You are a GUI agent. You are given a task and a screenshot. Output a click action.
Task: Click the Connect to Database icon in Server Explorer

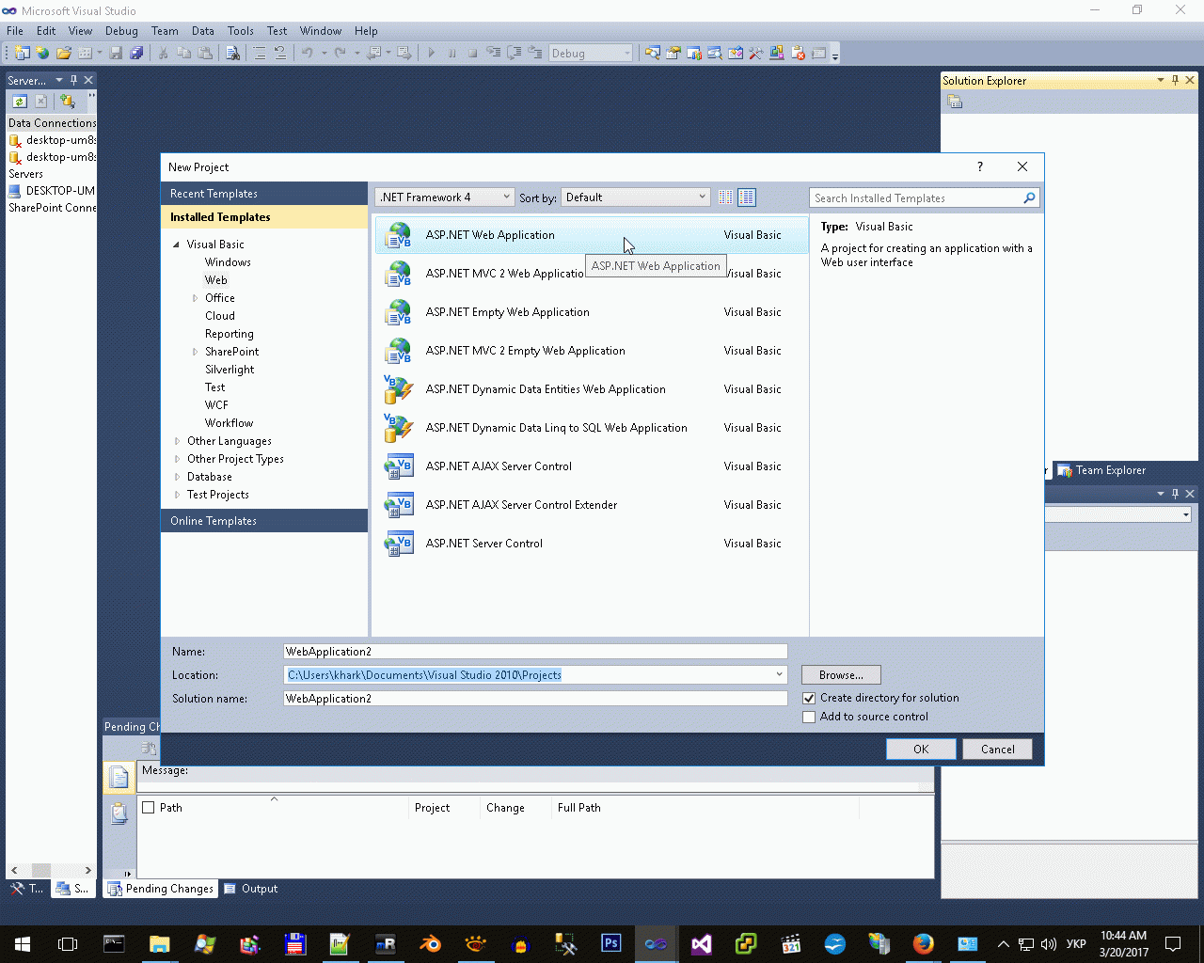point(67,101)
